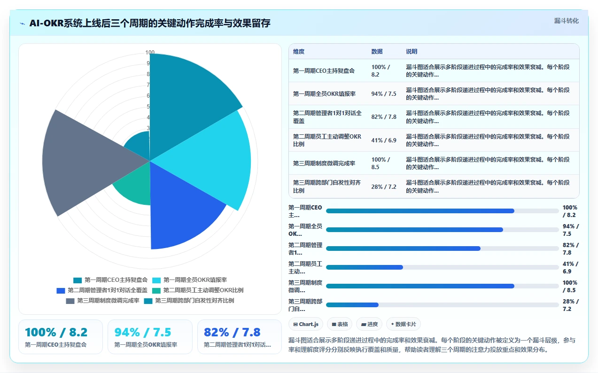Toggle legend swatch 第三周期跨部门自发性对齐比例
598x373 pixels.
coord(148,301)
